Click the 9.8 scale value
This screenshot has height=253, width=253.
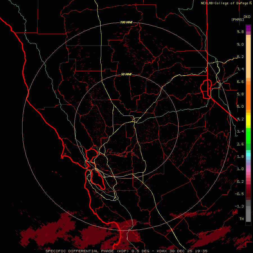240,31
